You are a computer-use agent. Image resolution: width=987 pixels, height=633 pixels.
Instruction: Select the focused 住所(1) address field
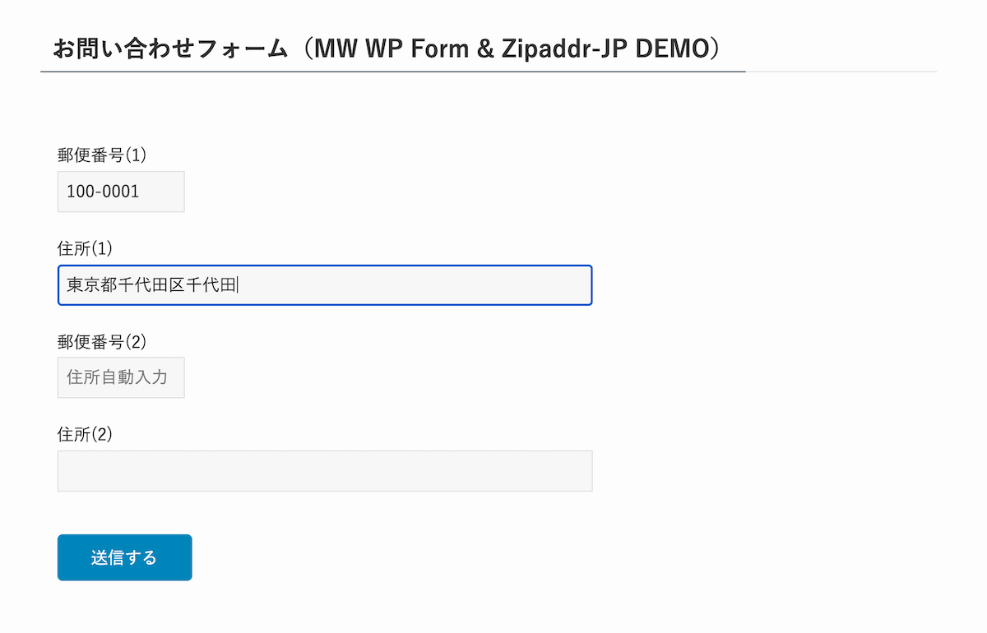(x=324, y=284)
